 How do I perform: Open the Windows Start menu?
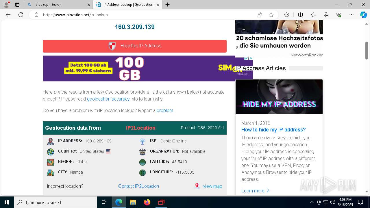[x=7, y=202]
